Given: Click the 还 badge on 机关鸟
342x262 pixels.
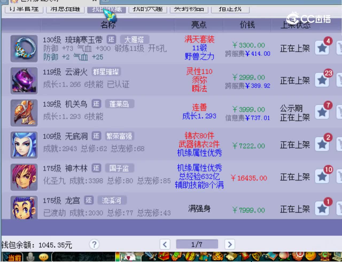Looking at the screenshot, I should point(96,104).
